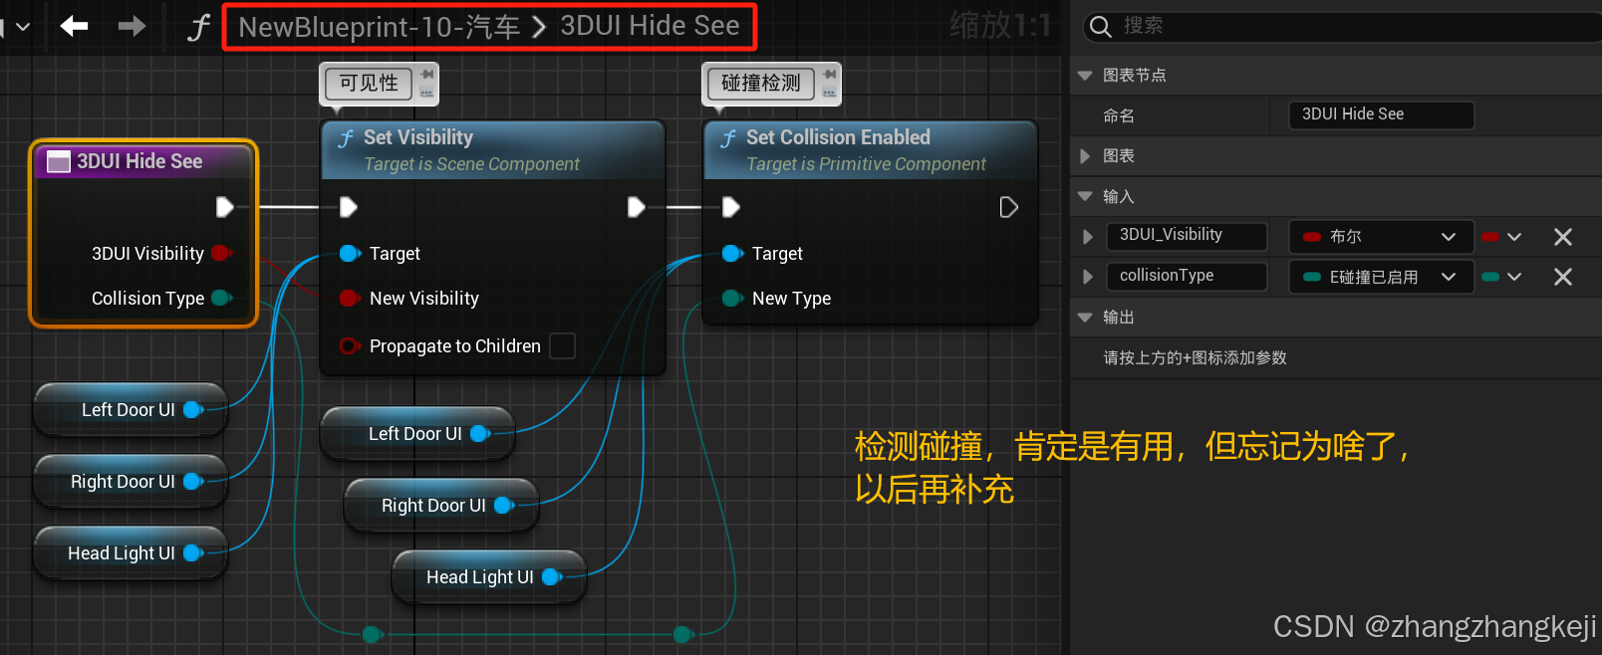
Task: Click the Right Door UI pin feeding collision target
Action: (x=505, y=506)
